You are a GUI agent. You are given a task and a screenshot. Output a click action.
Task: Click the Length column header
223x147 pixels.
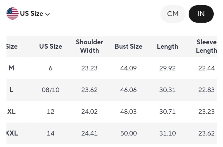click(x=168, y=47)
